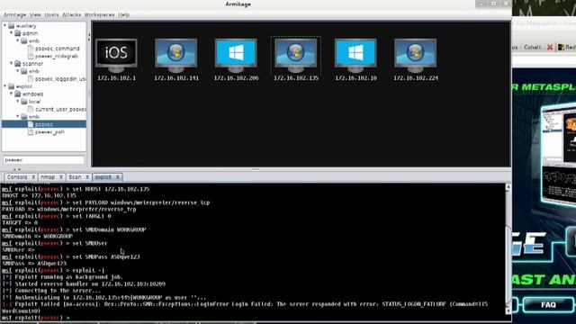Click the 'Started reverse handler' console line
The width and height of the screenshot is (576, 324).
[x=84, y=283]
